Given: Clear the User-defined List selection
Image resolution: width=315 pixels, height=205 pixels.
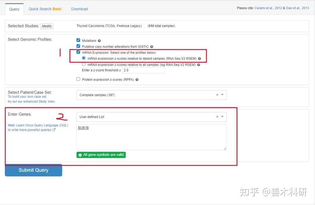Looking at the screenshot, I should click(217, 117).
